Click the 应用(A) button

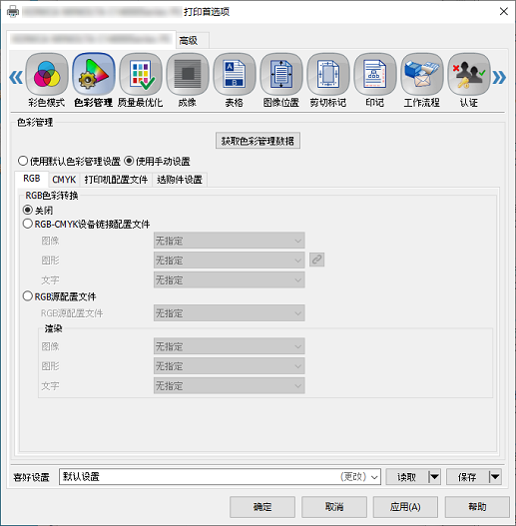(x=405, y=507)
